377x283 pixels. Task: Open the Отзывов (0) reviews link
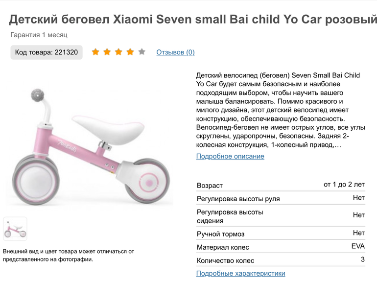tap(175, 52)
